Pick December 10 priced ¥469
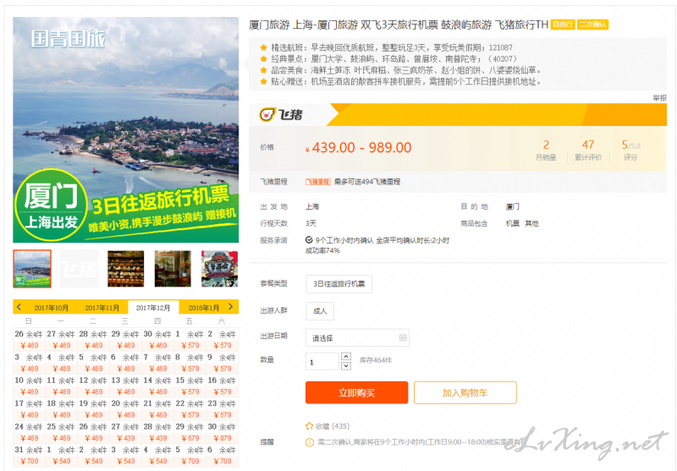 [30, 386]
